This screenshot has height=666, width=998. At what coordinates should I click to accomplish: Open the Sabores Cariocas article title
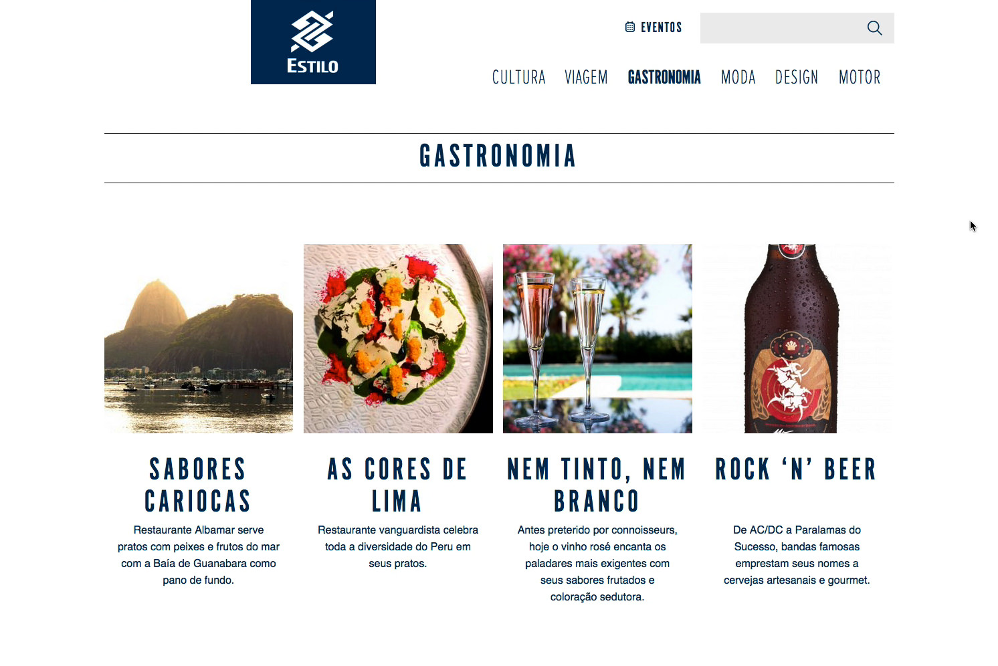coord(198,485)
